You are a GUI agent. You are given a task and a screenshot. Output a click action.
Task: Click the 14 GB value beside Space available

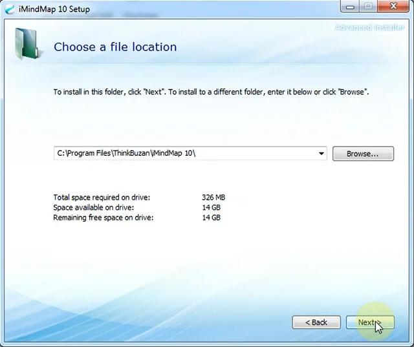(x=212, y=207)
